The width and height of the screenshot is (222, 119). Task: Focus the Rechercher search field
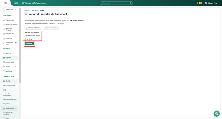pos(116,3)
